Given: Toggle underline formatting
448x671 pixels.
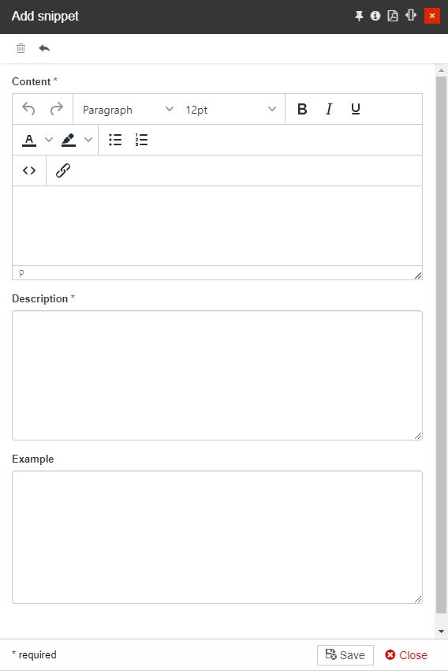Looking at the screenshot, I should (355, 109).
